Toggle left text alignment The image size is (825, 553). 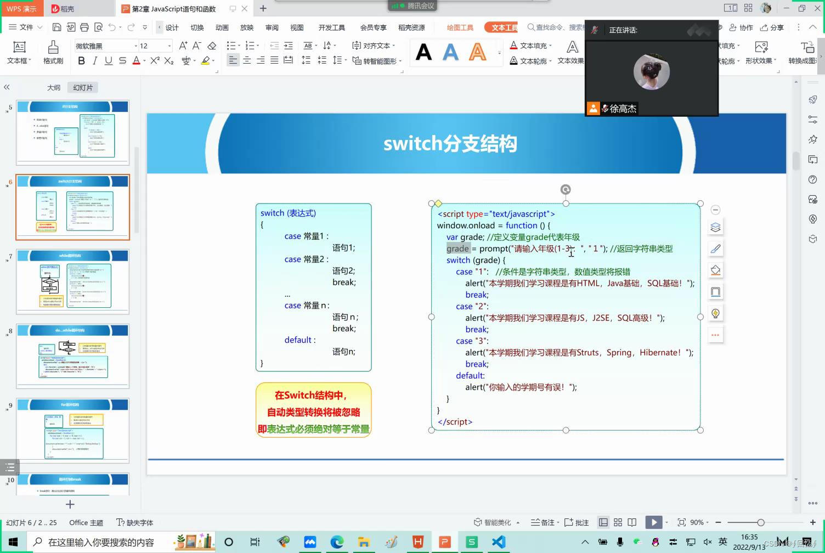(233, 60)
